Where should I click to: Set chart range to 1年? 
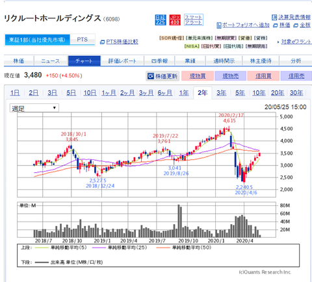click(x=184, y=93)
